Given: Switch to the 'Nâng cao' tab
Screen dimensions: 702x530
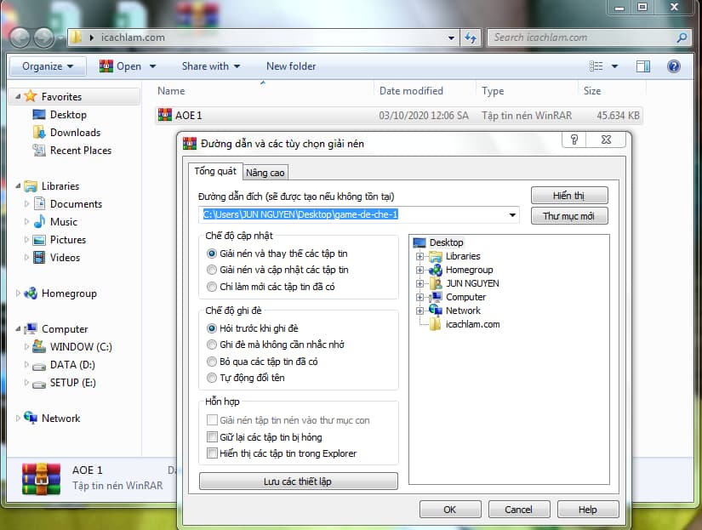Looking at the screenshot, I should coord(265,173).
